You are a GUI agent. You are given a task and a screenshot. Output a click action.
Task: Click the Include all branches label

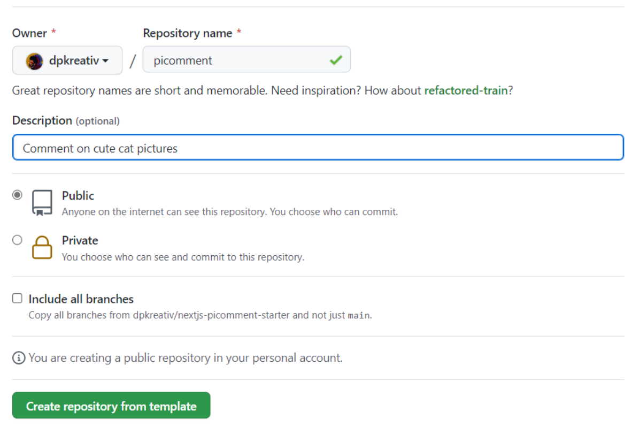click(x=81, y=299)
